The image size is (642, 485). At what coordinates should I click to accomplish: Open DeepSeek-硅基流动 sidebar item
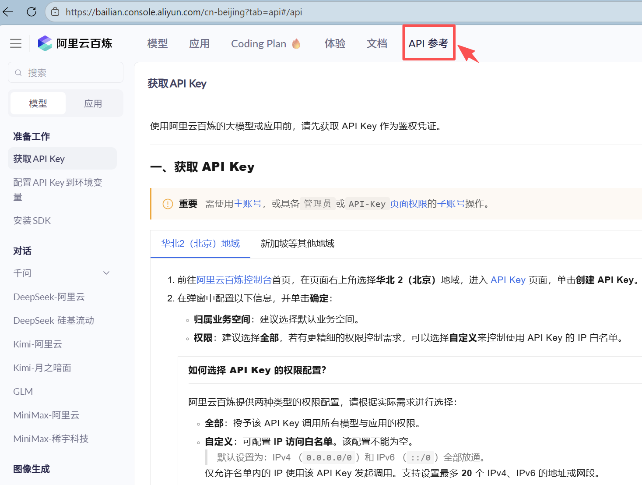click(x=53, y=320)
